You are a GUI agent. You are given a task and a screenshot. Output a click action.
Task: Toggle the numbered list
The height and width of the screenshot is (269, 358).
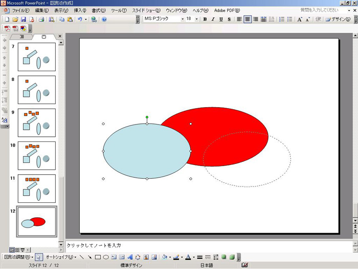(282, 19)
